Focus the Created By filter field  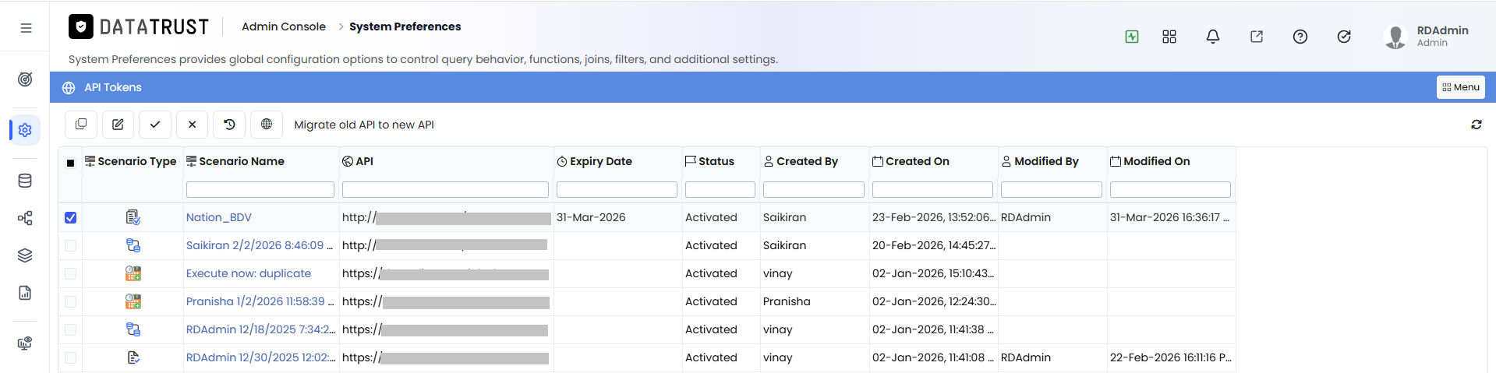(814, 189)
